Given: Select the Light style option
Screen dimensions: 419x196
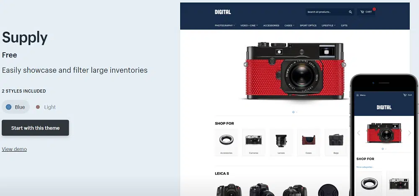Looking at the screenshot, I should pos(46,107).
